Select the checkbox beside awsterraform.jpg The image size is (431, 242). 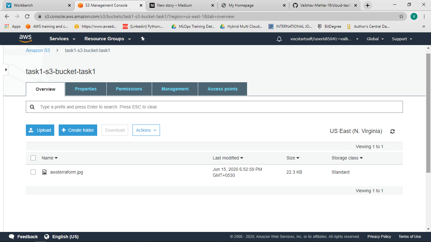click(33, 172)
